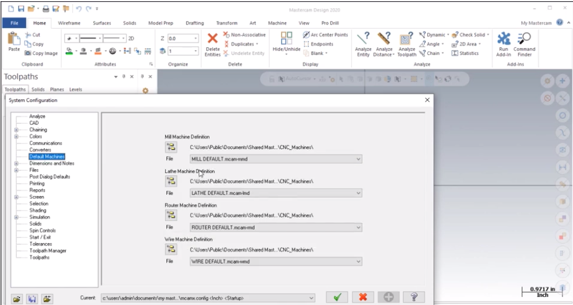Click the Non-Associative delete icon
The height and width of the screenshot is (305, 573).
click(x=226, y=35)
